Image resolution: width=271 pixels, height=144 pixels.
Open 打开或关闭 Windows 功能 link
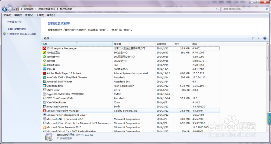pos(22,34)
